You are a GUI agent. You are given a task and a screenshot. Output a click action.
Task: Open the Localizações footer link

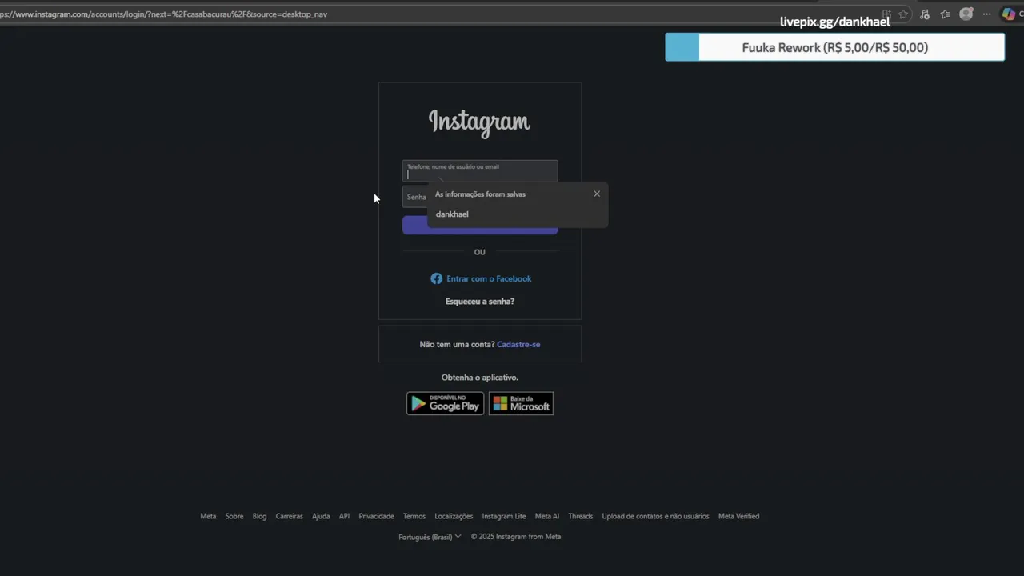pyautogui.click(x=454, y=516)
